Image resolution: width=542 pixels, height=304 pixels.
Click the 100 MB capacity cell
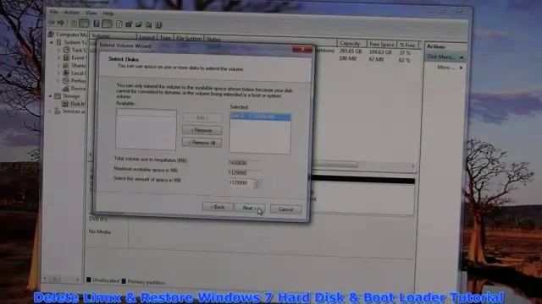pos(347,58)
